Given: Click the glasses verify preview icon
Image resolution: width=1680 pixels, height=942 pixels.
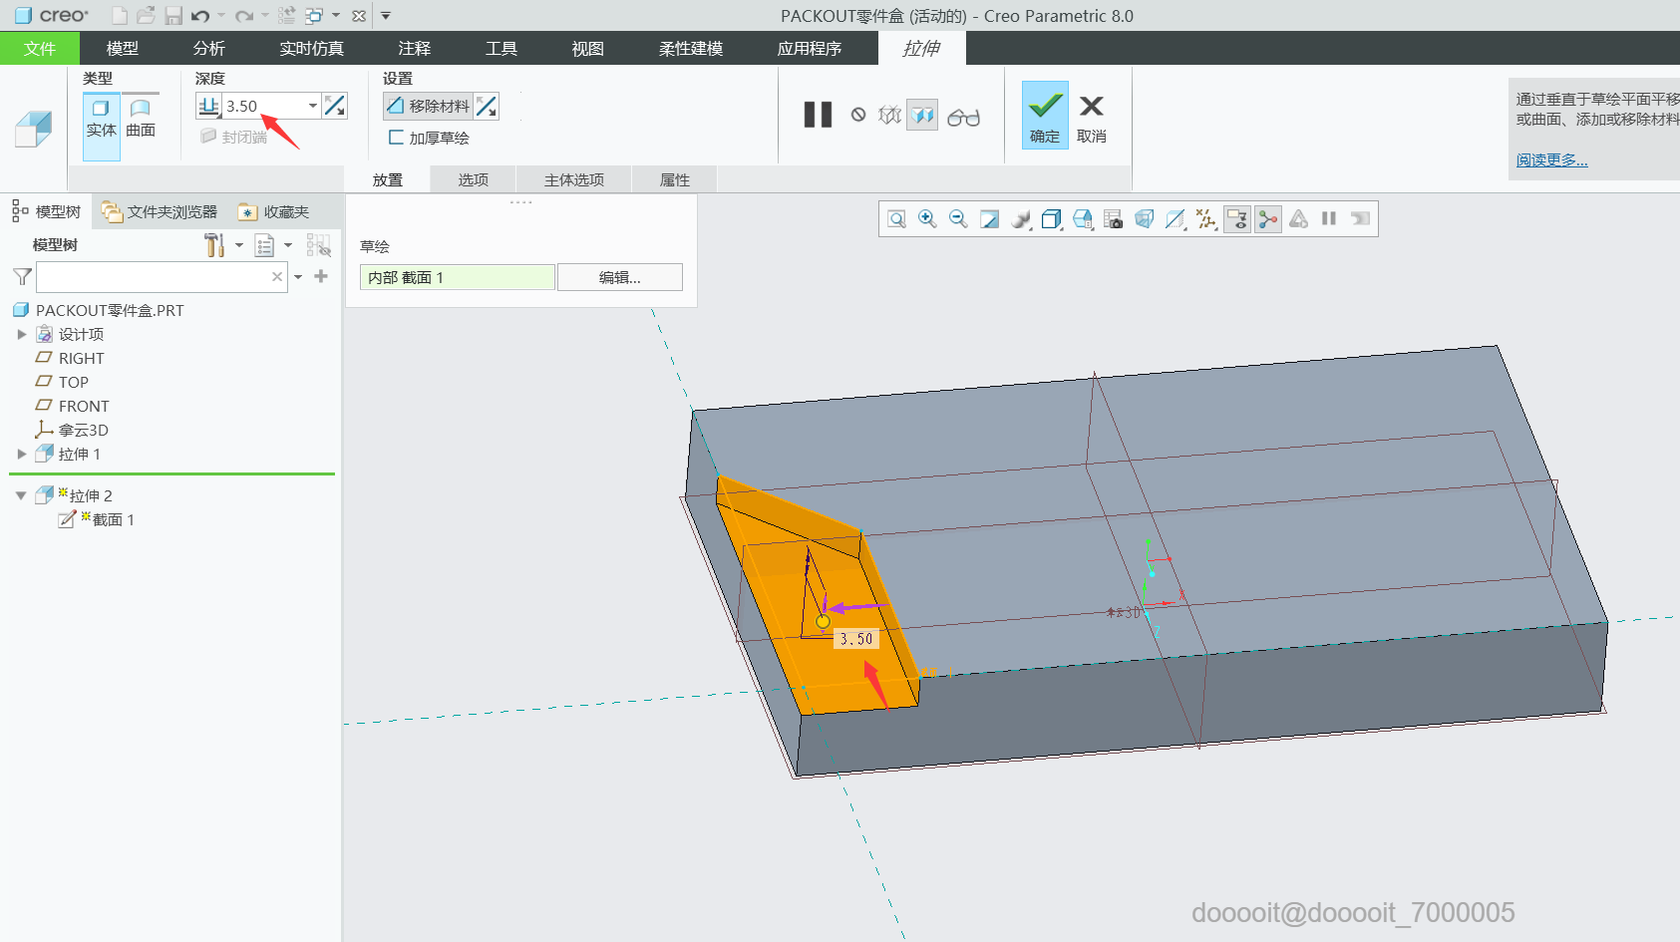Looking at the screenshot, I should point(963,118).
